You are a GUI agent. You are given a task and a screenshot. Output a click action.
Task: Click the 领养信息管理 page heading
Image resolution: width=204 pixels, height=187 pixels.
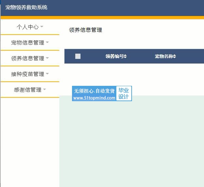85,30
